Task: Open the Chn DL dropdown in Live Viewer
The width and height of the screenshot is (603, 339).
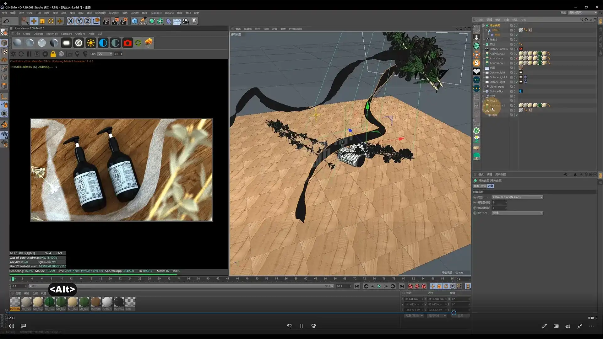Action: click(x=105, y=54)
